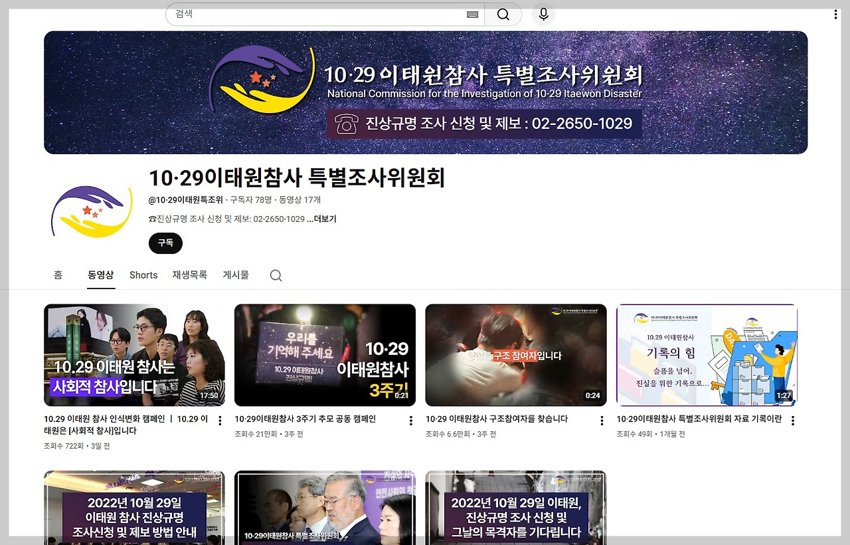Click the 구독 subscribe button
This screenshot has height=545, width=850.
(165, 243)
